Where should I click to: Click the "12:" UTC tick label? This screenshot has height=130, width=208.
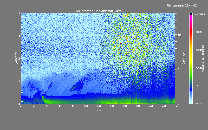pyautogui.click(x=99, y=106)
